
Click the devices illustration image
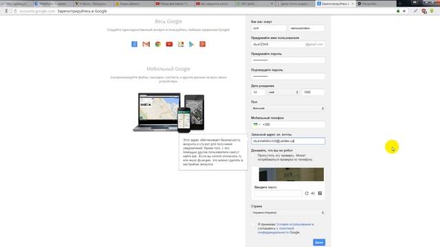pos(168,113)
